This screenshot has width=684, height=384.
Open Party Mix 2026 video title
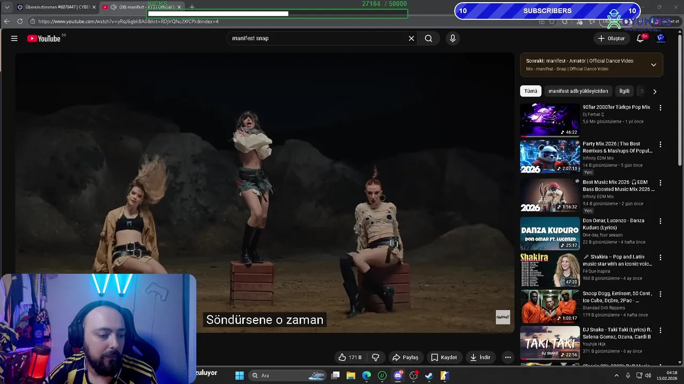617,147
